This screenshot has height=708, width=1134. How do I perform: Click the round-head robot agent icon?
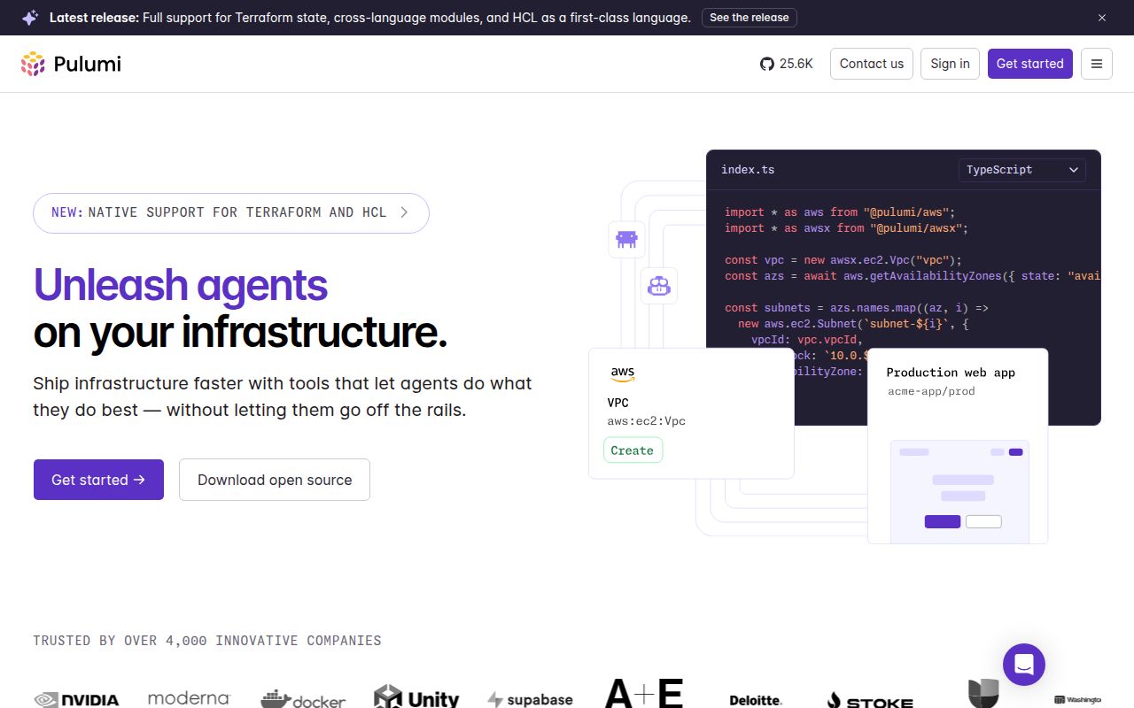tap(658, 286)
